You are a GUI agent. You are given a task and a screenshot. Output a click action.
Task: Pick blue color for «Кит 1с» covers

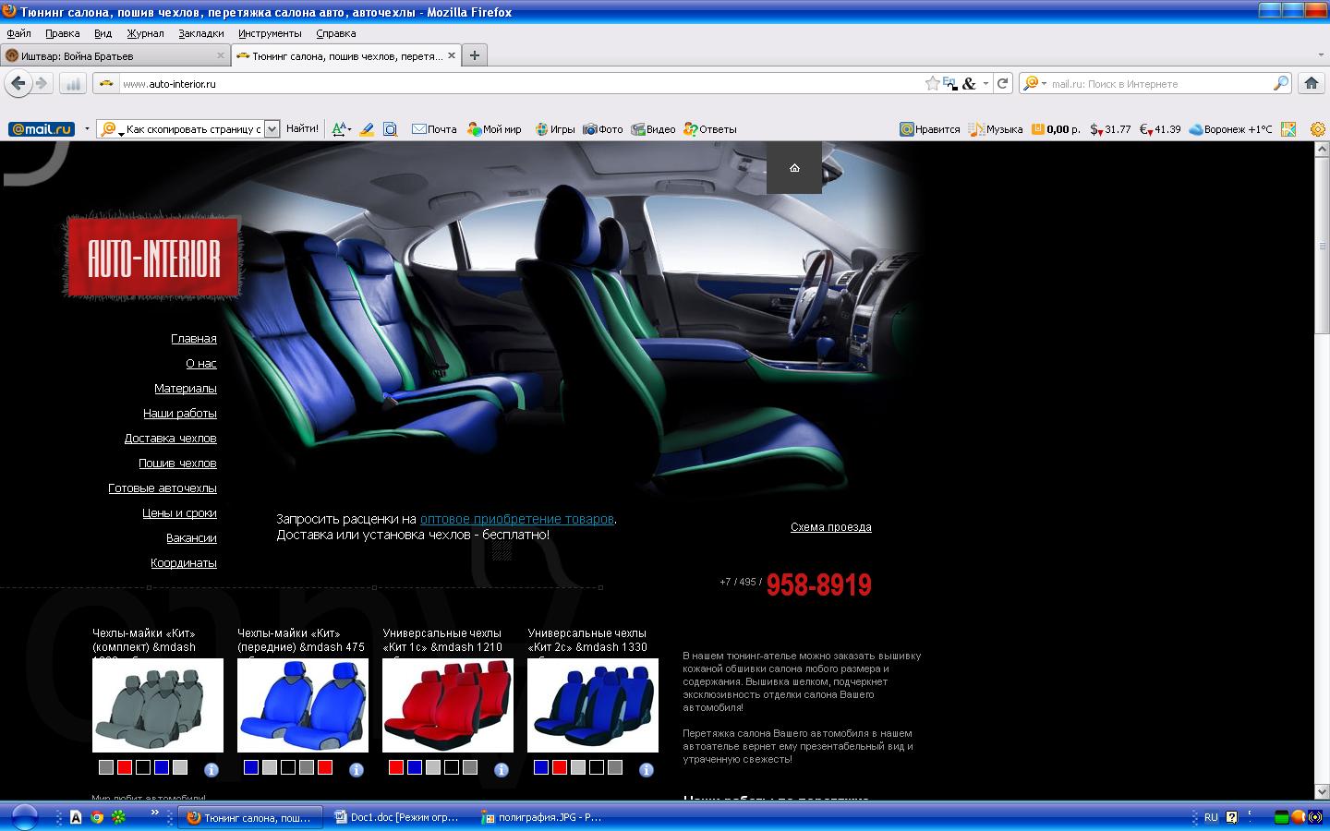coord(415,767)
